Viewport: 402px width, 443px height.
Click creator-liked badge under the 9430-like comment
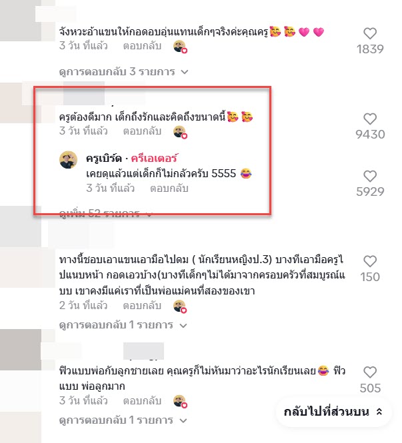[x=181, y=132]
